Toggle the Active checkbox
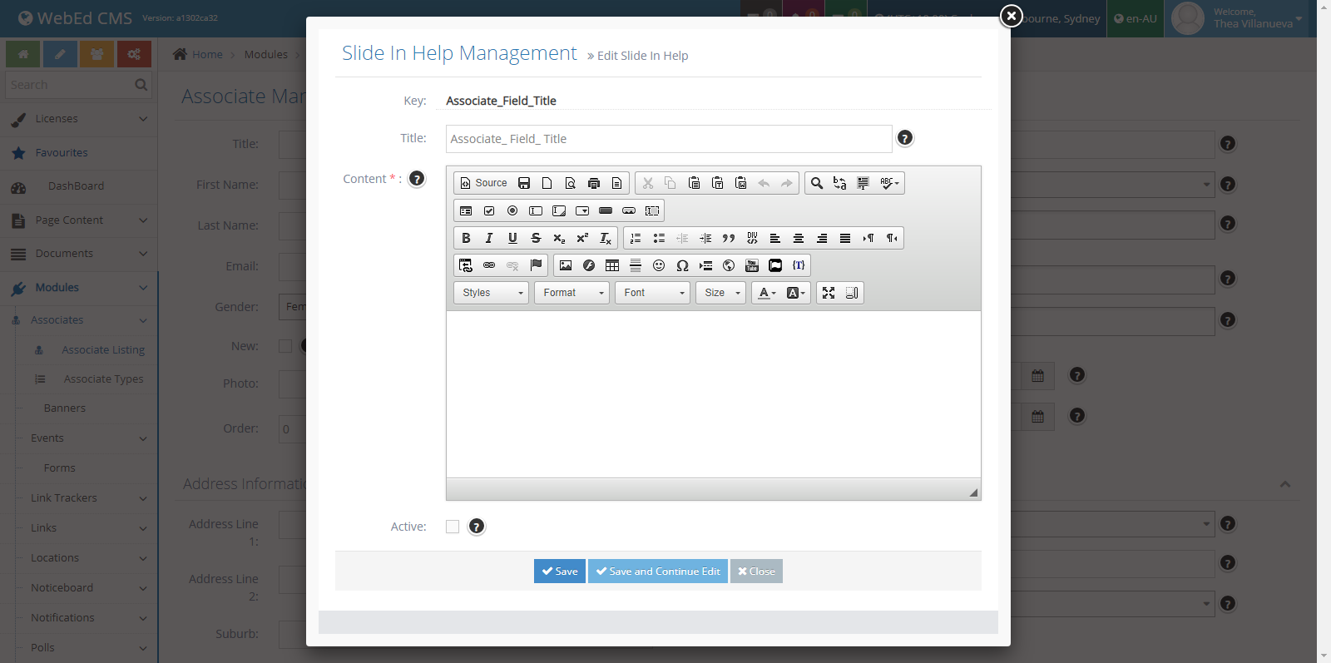 click(x=453, y=527)
